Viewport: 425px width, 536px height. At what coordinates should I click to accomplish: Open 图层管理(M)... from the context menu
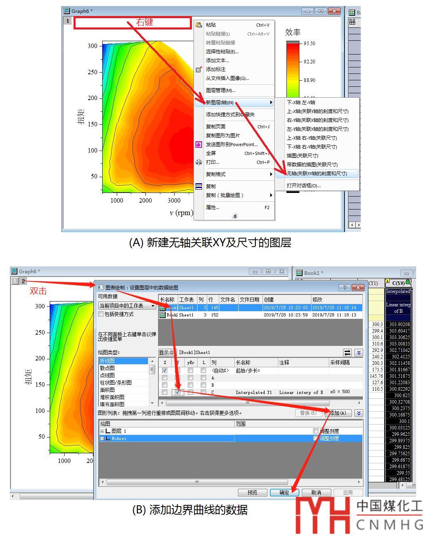221,90
